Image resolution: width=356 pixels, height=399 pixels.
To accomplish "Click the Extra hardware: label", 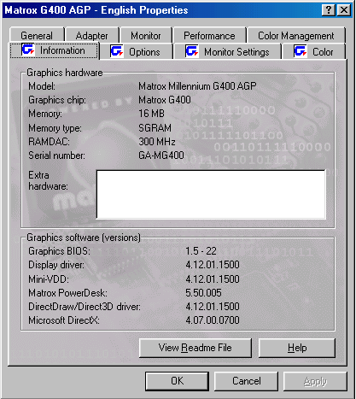I will pyautogui.click(x=48, y=180).
